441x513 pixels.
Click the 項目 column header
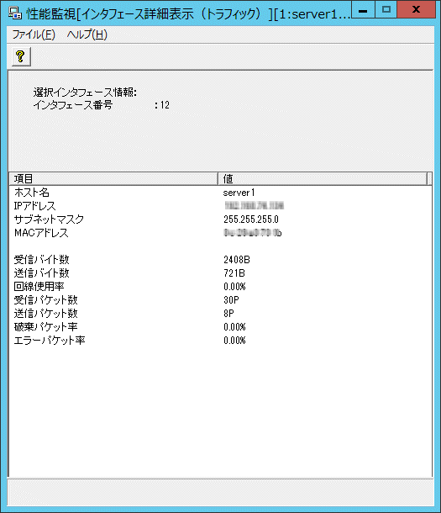(x=113, y=178)
